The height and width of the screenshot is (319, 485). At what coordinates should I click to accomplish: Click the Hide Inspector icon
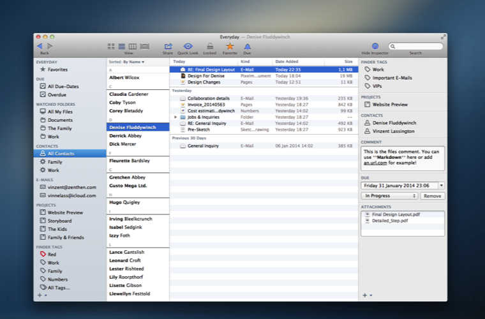[x=375, y=46]
